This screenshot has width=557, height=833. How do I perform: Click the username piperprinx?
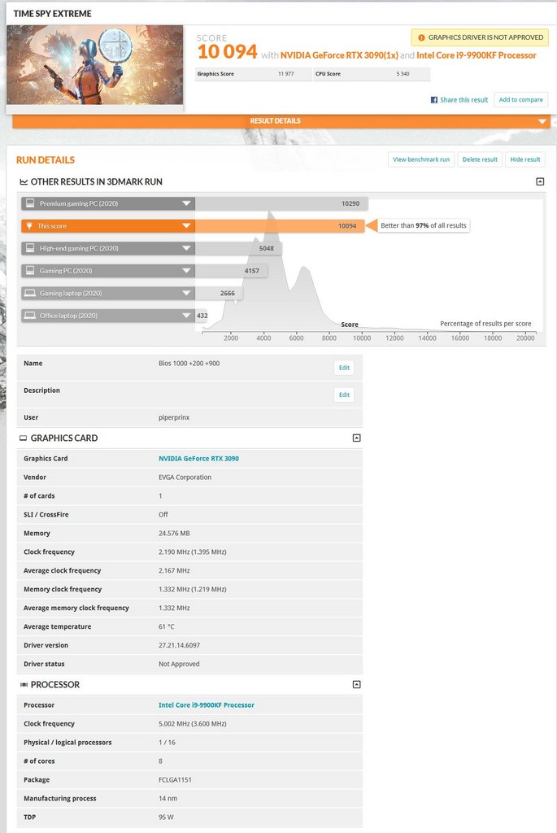pyautogui.click(x=174, y=417)
